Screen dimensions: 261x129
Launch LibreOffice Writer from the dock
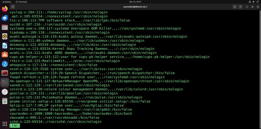5,45
